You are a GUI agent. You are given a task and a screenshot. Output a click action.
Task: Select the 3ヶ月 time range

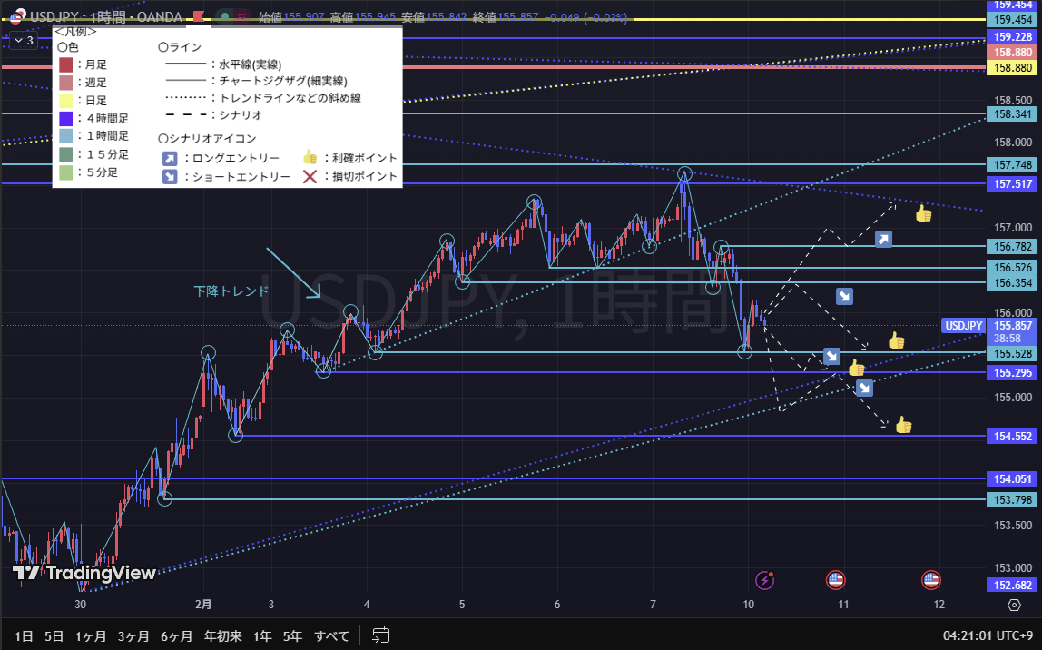point(133,635)
